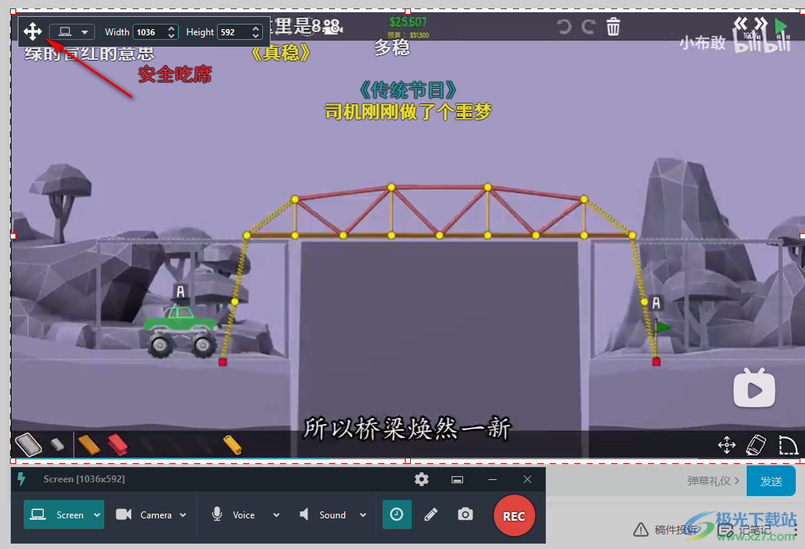Click the move capture area crosshair icon

pyautogui.click(x=32, y=31)
